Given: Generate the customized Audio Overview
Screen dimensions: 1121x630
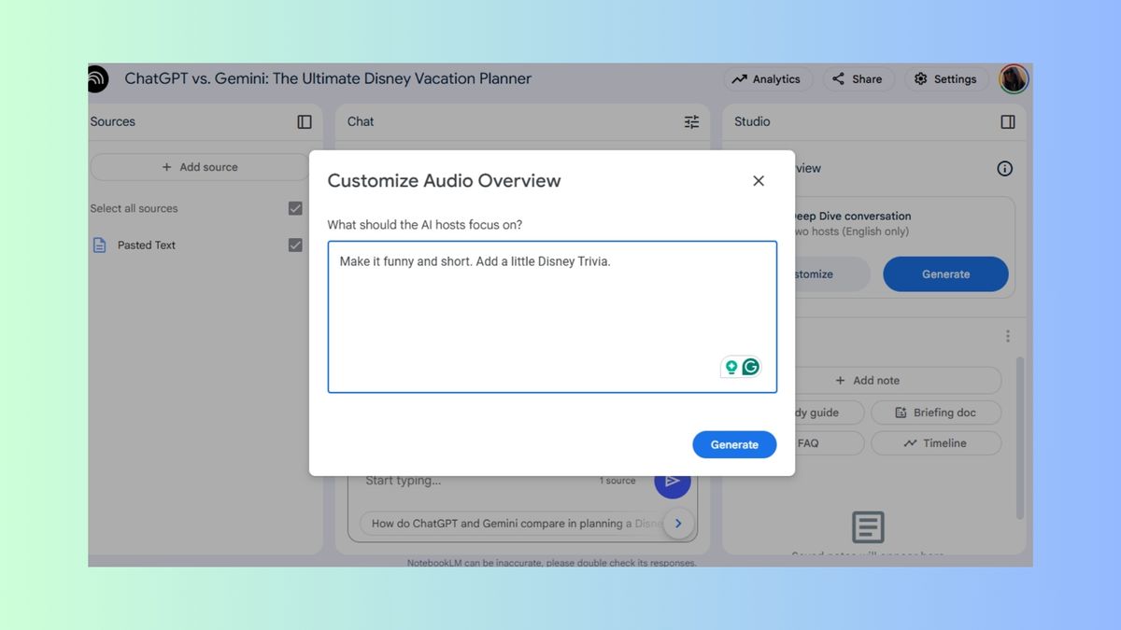Looking at the screenshot, I should (x=734, y=444).
